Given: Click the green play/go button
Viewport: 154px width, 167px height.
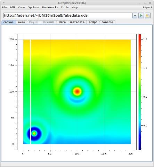Looking at the screenshot, I should pyautogui.click(x=141, y=16).
